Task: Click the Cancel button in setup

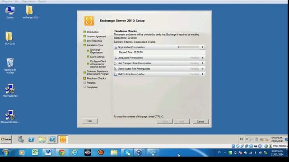Action: coord(200,121)
